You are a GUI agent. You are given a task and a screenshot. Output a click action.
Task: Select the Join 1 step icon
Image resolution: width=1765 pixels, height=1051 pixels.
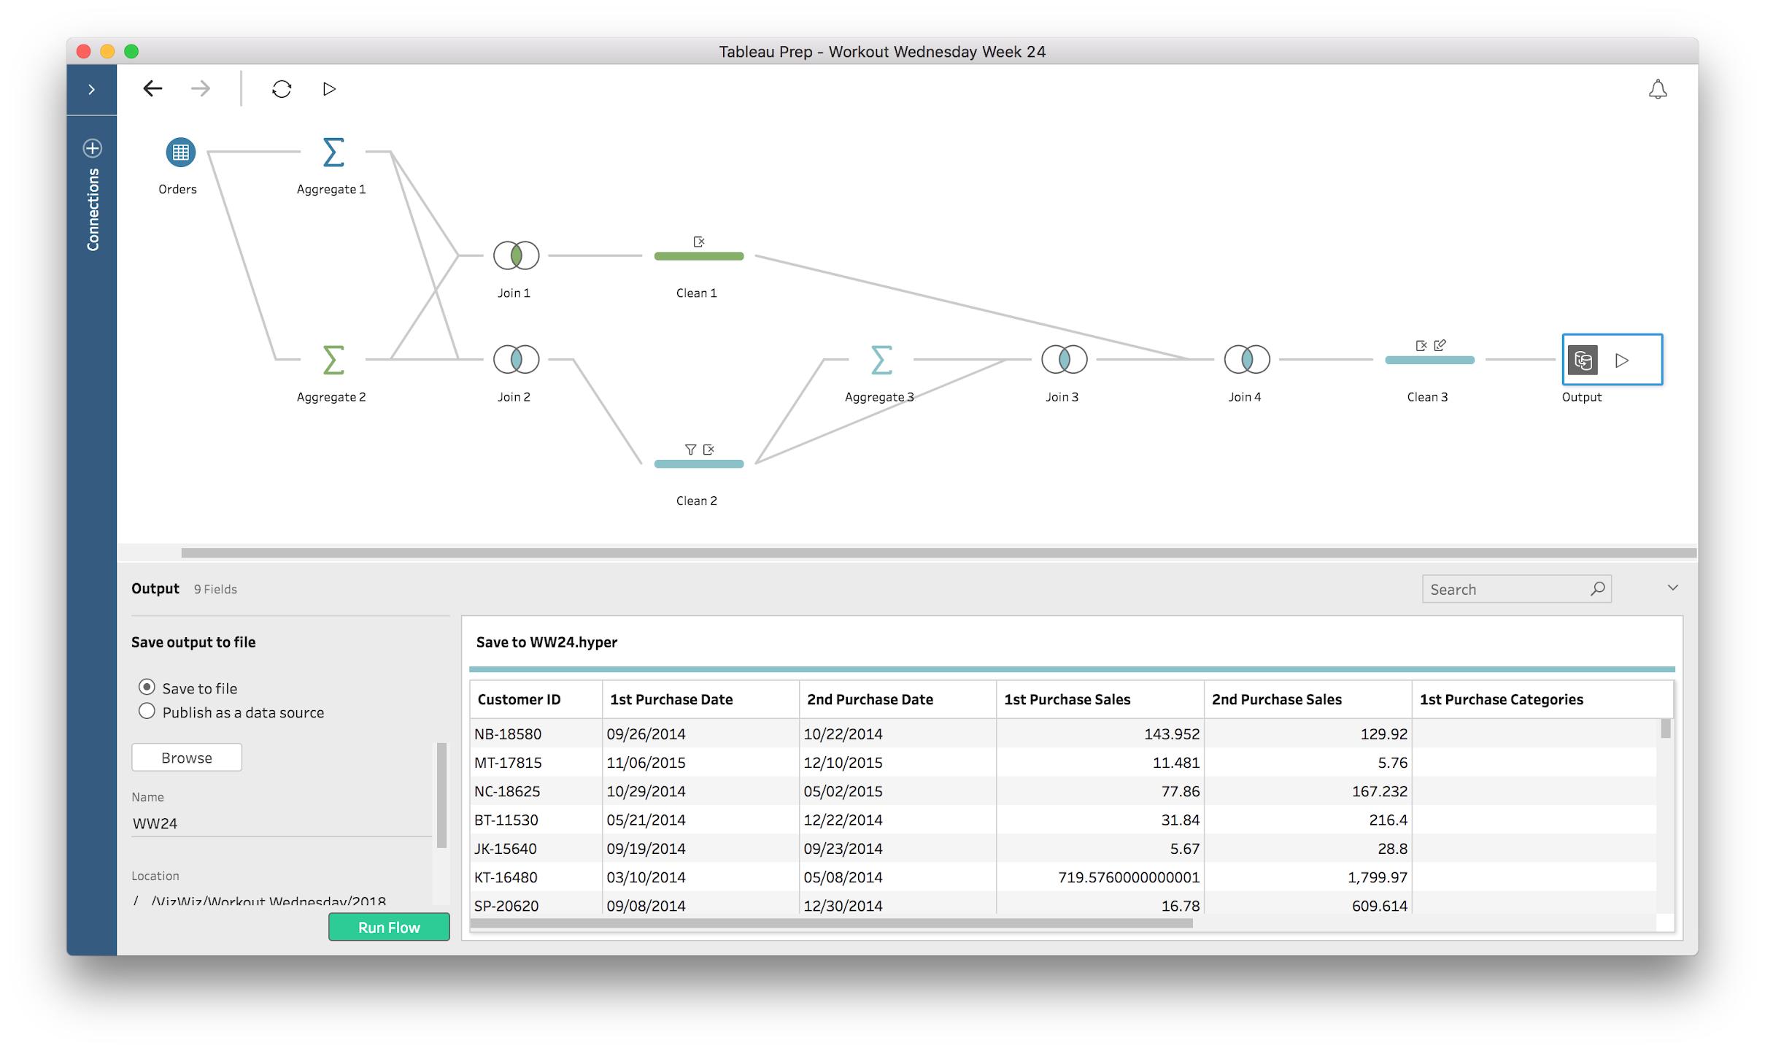point(516,255)
